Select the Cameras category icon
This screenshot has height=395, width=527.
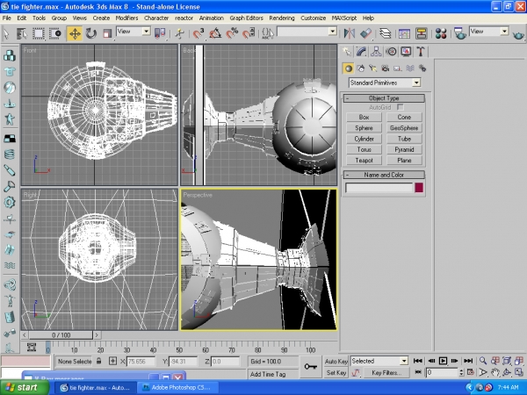tap(386, 68)
